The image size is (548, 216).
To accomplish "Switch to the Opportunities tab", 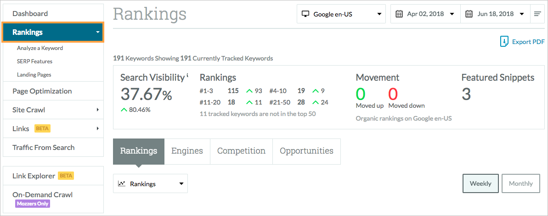I will click(306, 151).
